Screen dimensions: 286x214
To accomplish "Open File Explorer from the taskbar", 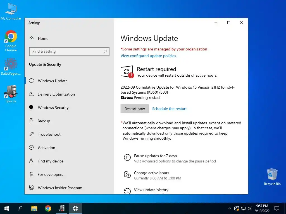I will (34, 208).
